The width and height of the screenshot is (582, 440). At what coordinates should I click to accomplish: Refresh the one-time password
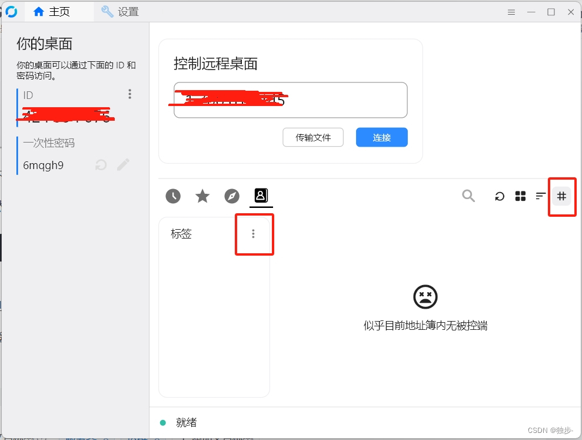[101, 164]
